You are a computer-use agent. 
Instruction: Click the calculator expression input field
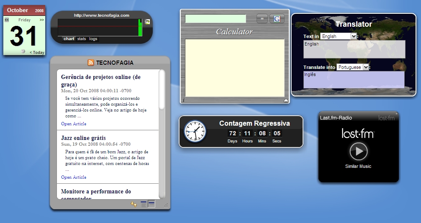(x=216, y=19)
